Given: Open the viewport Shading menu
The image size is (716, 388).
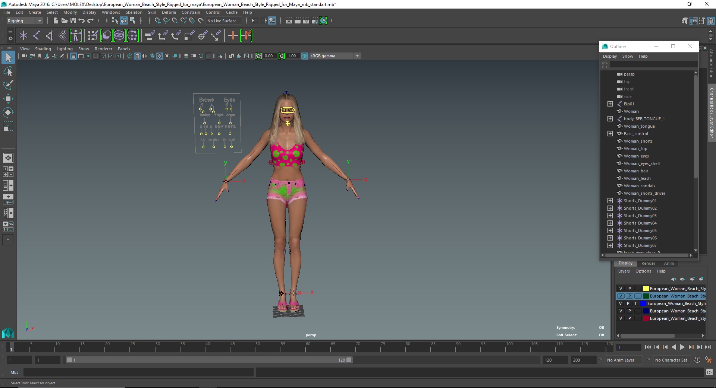Looking at the screenshot, I should coord(43,49).
